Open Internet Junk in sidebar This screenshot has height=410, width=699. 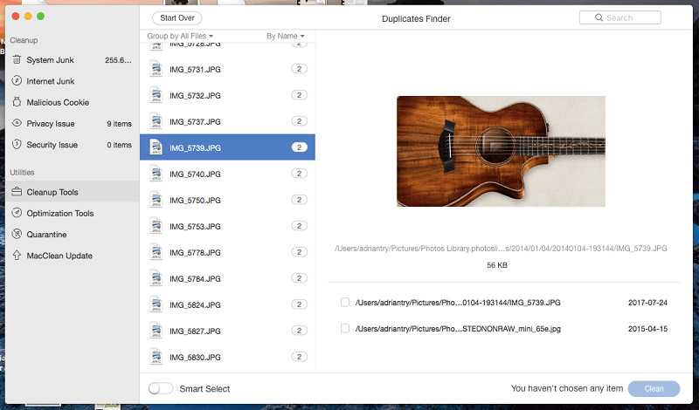[x=73, y=81]
